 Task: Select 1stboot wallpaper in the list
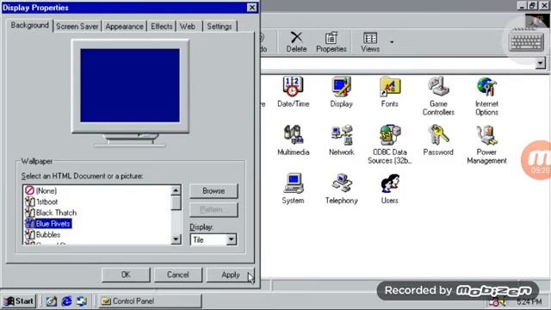(x=41, y=201)
